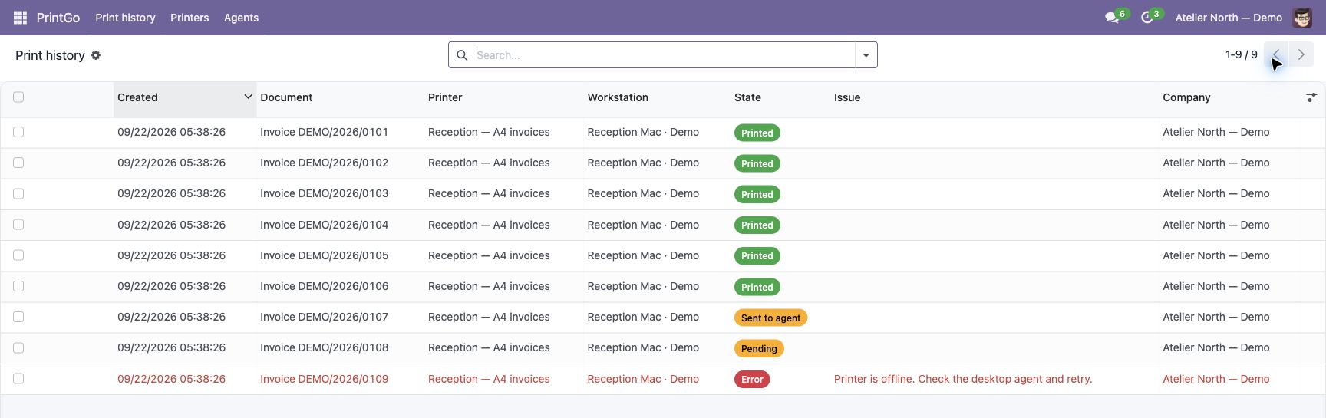Check the Invoice DEMO/2026/0106 row checkbox
This screenshot has width=1326, height=418.
coord(18,286)
